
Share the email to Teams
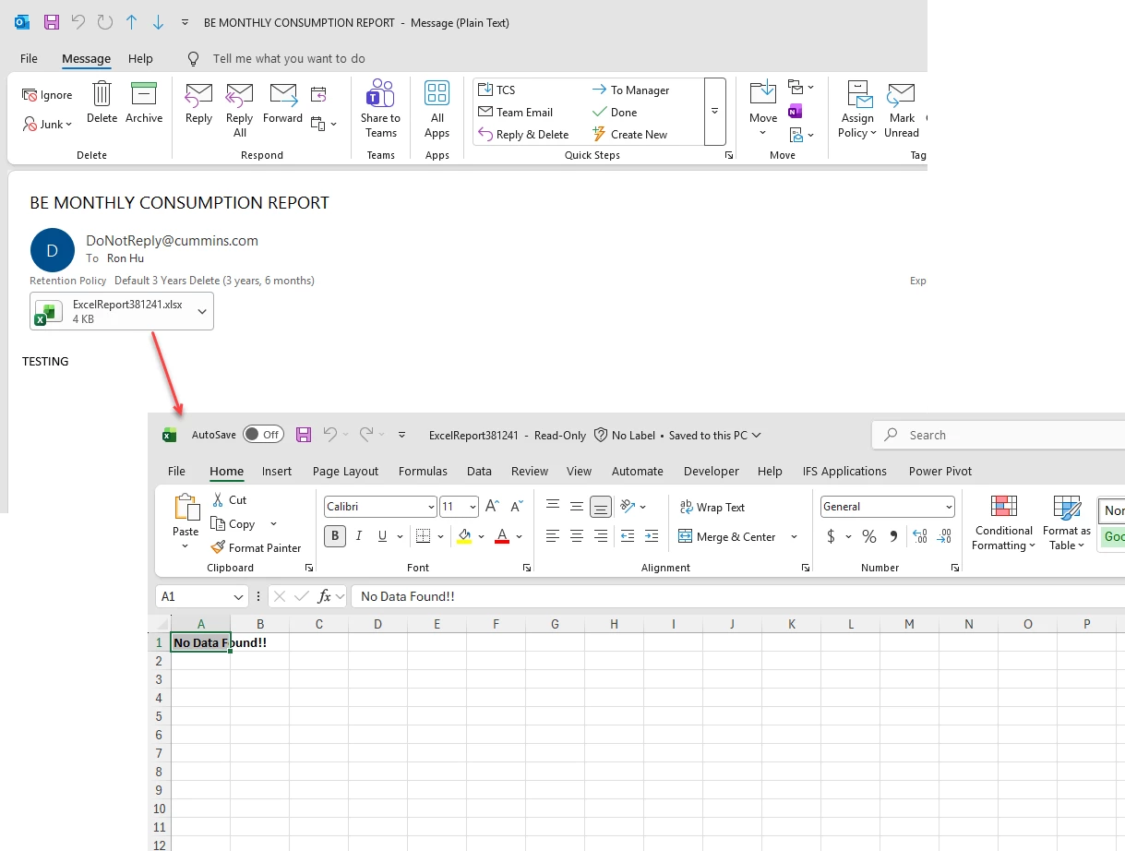(x=380, y=109)
